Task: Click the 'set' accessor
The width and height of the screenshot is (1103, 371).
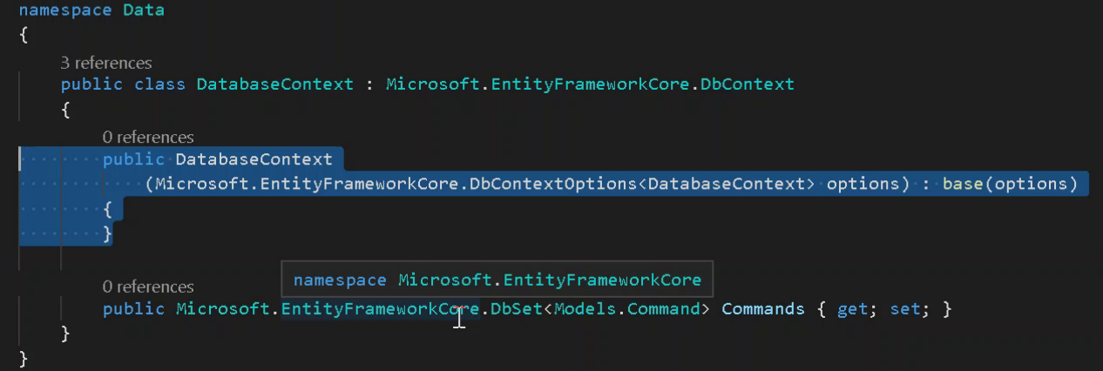Action: coord(903,309)
